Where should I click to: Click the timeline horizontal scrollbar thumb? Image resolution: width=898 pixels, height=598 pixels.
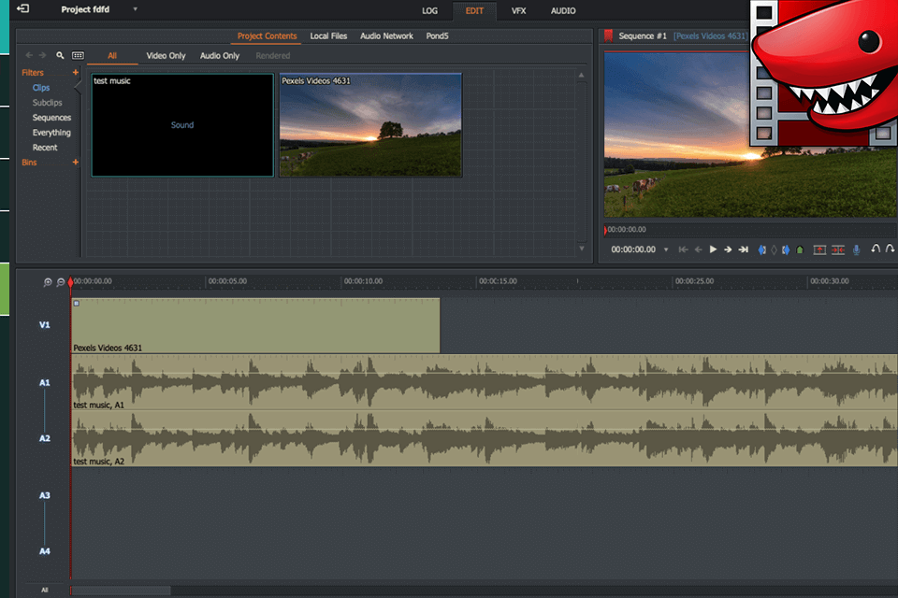click(x=121, y=590)
